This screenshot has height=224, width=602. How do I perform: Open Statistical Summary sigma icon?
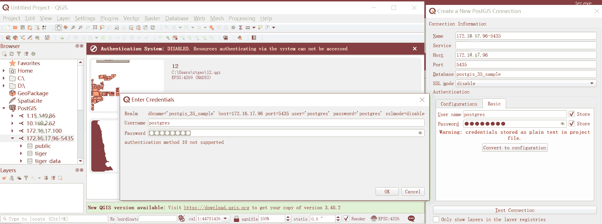click(241, 27)
